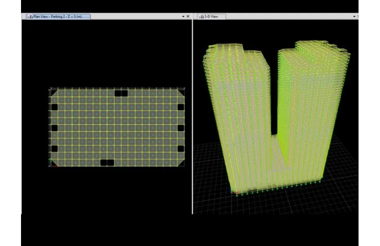The width and height of the screenshot is (380, 246).
Task: Select the bottom center opening in plan
Action: click(x=107, y=163)
